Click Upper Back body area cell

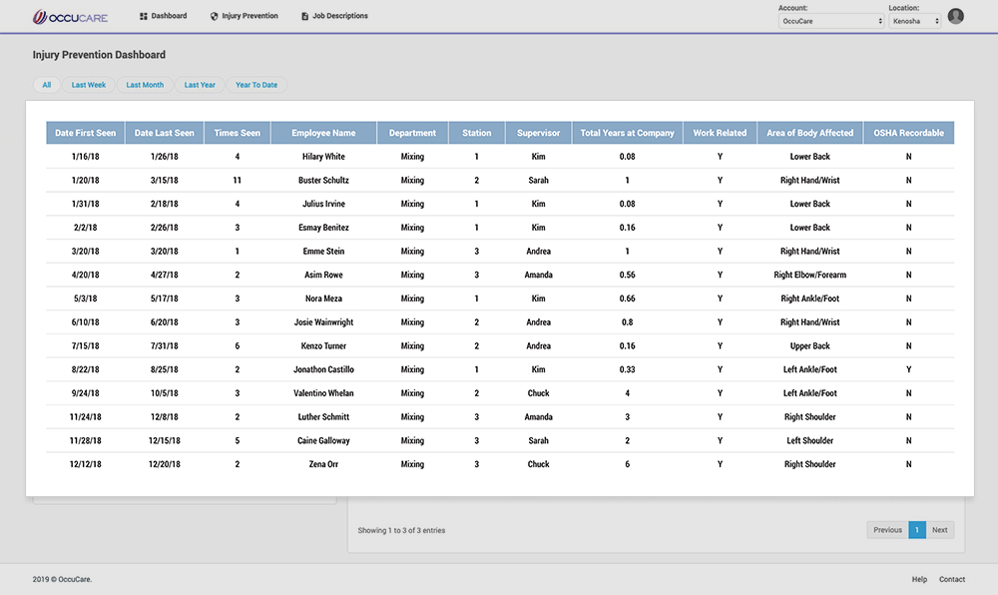coord(809,346)
